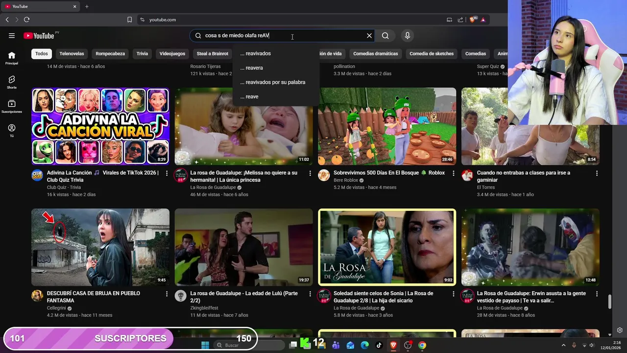
Task: Open Brave Shields lion icon
Action: (x=472, y=20)
